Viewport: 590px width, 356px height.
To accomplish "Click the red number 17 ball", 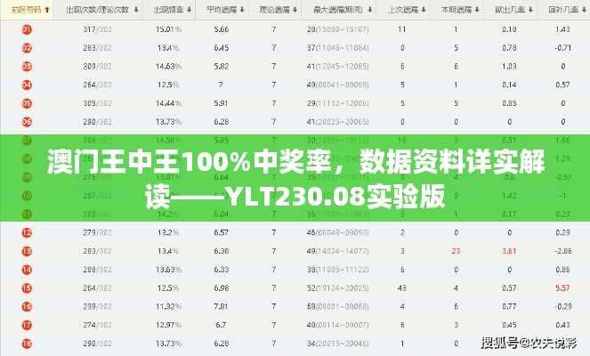I will pos(27,325).
